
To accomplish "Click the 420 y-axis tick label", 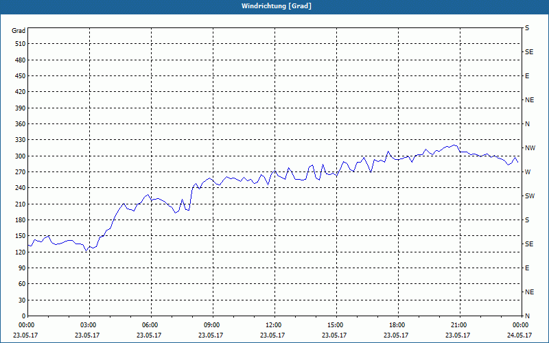I will coord(21,92).
